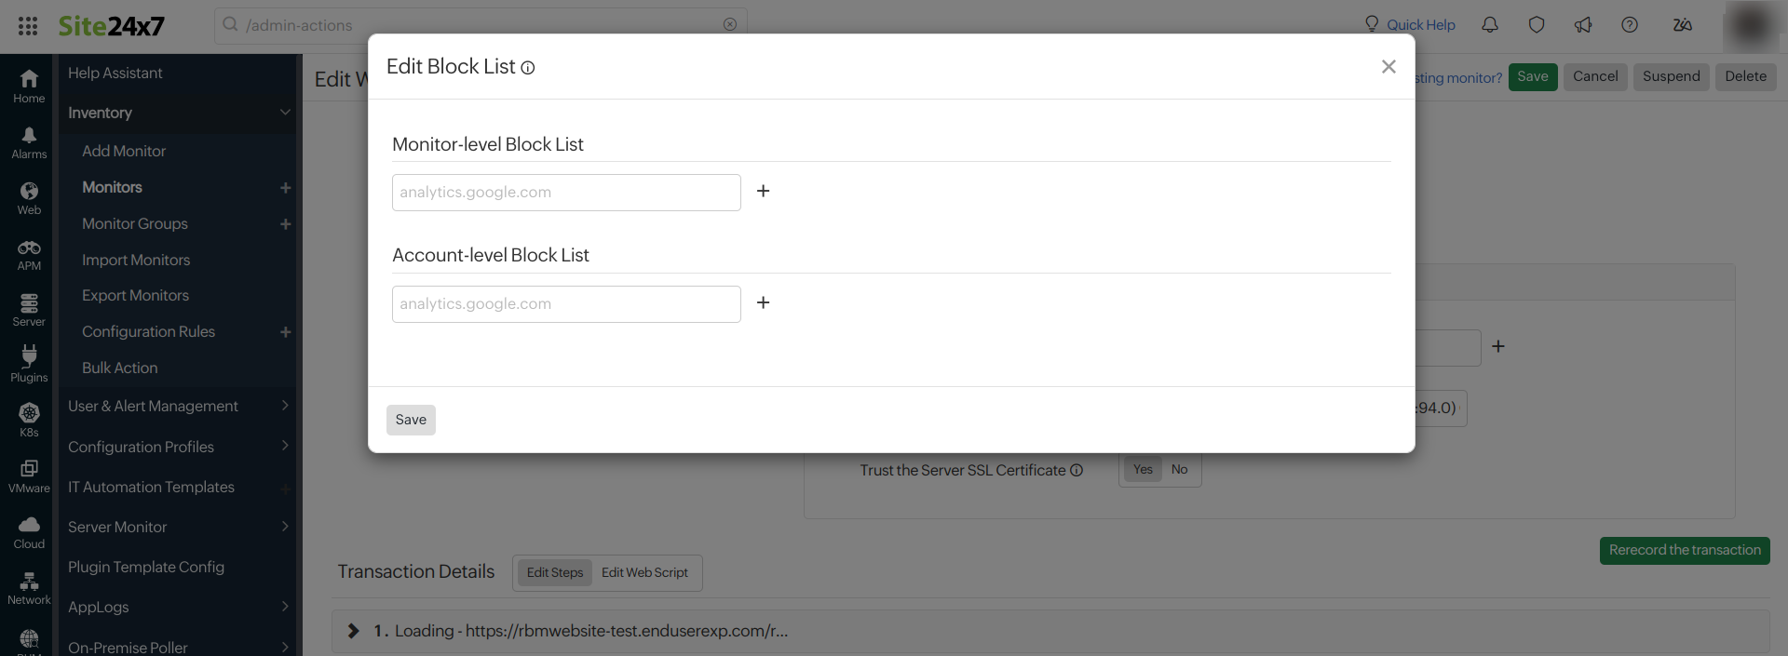Viewport: 1788px width, 656px height.
Task: Collapse the Inventory menu section
Action: (285, 113)
